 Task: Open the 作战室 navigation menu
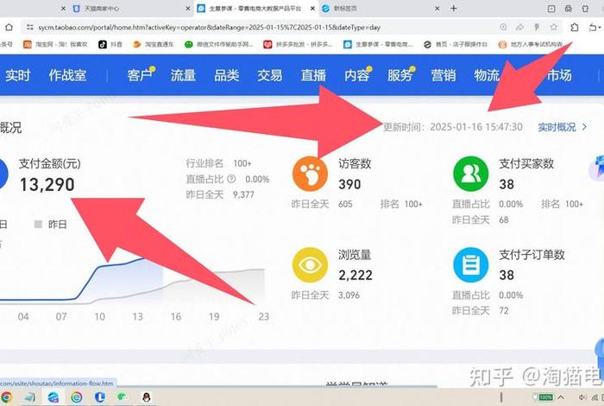pyautogui.click(x=67, y=75)
